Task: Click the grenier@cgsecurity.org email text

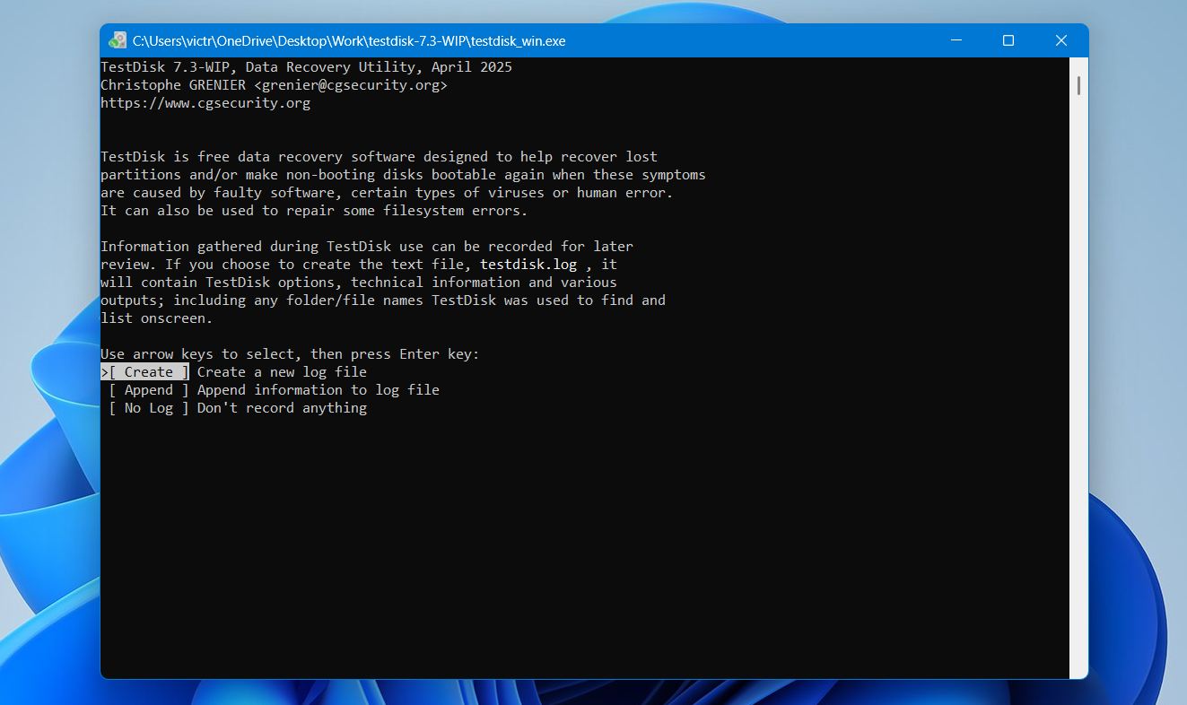Action: click(351, 85)
